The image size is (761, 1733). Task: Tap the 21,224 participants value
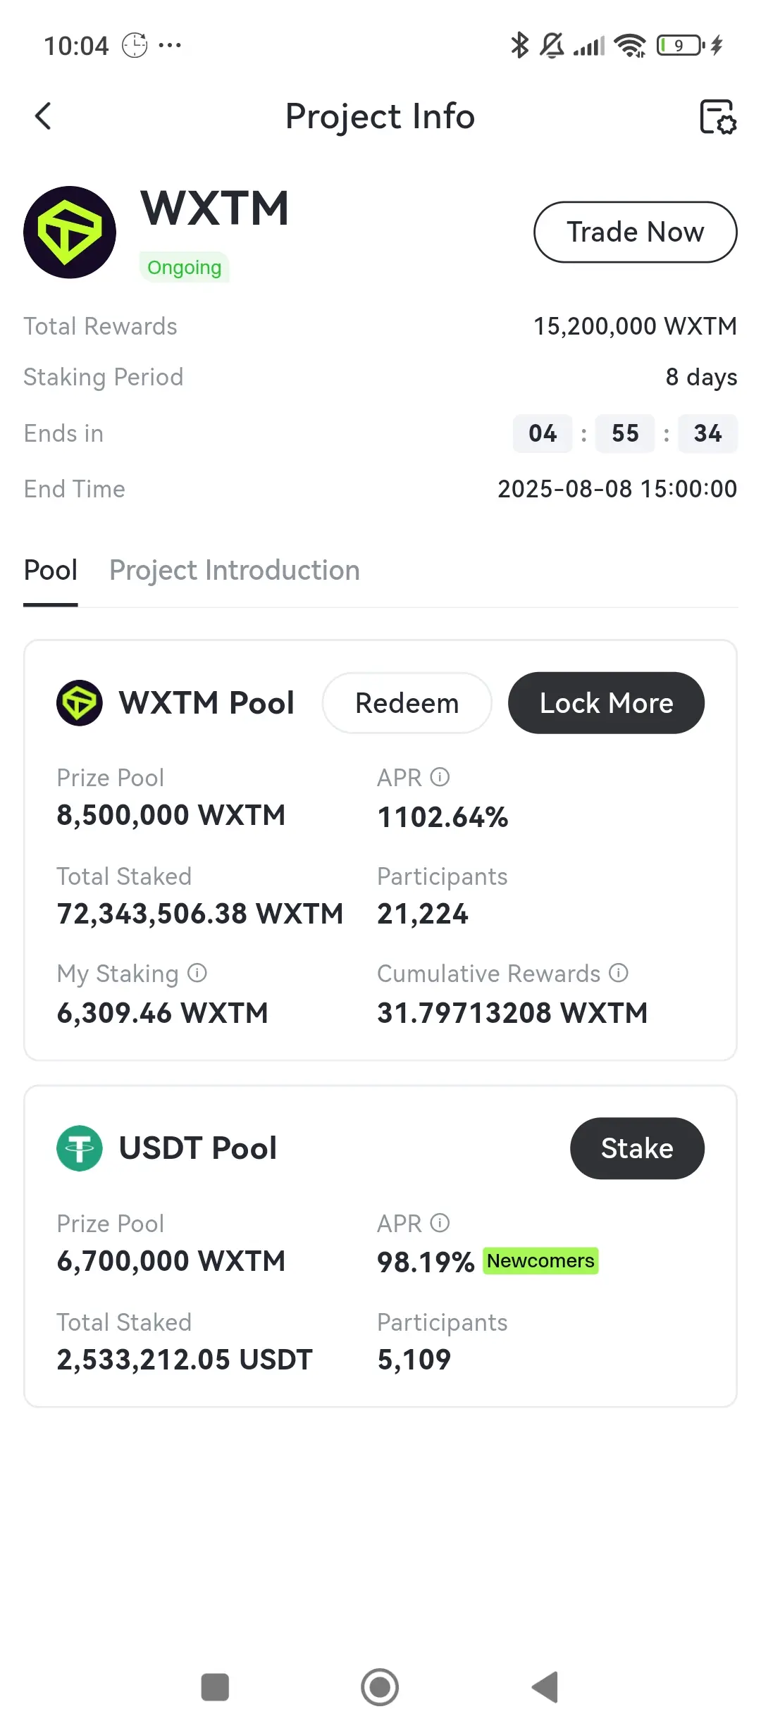coord(423,914)
